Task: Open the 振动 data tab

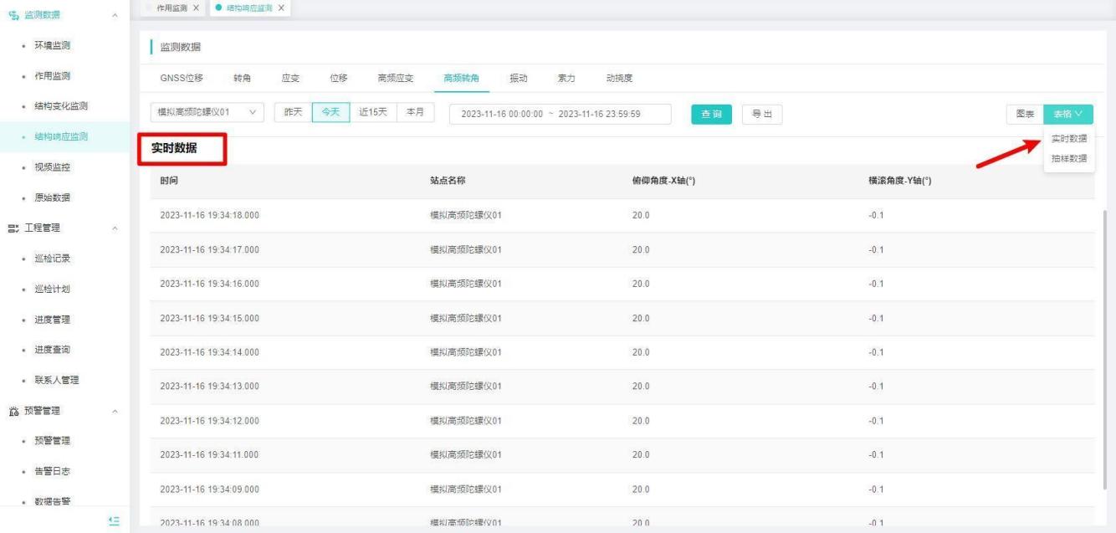Action: (x=519, y=79)
